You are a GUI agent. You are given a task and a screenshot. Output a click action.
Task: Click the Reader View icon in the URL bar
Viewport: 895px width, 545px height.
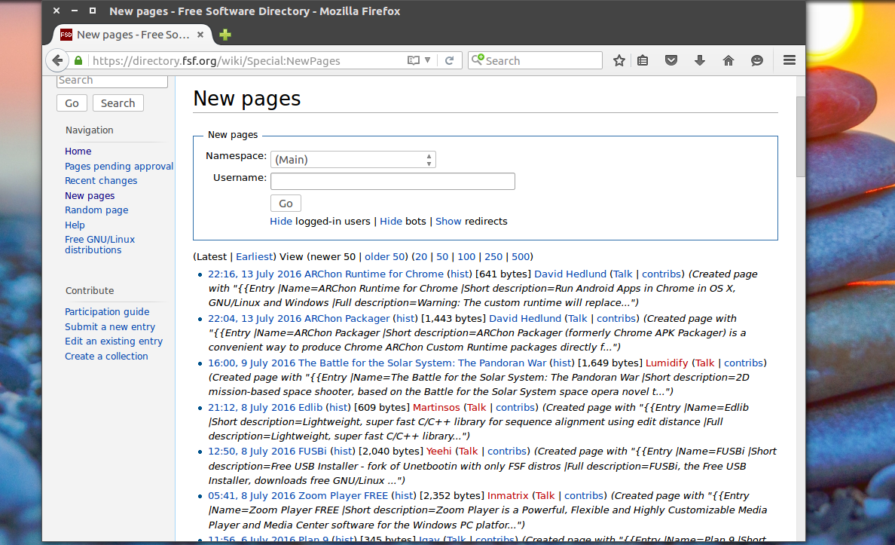click(x=412, y=60)
